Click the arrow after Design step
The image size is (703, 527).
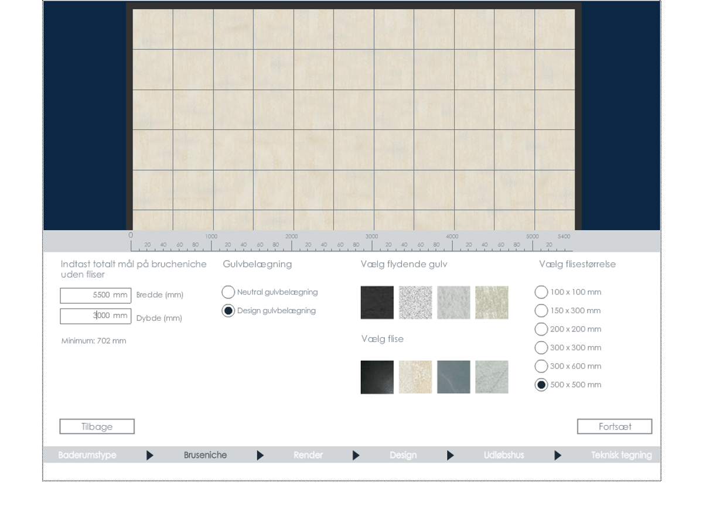pyautogui.click(x=451, y=455)
